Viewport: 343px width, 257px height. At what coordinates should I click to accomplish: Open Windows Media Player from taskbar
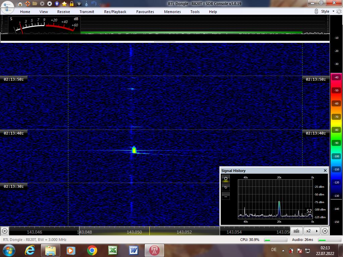(x=71, y=250)
